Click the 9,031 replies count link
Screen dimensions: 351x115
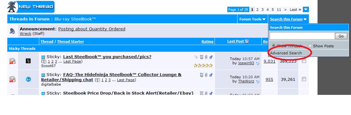pyautogui.click(x=269, y=61)
